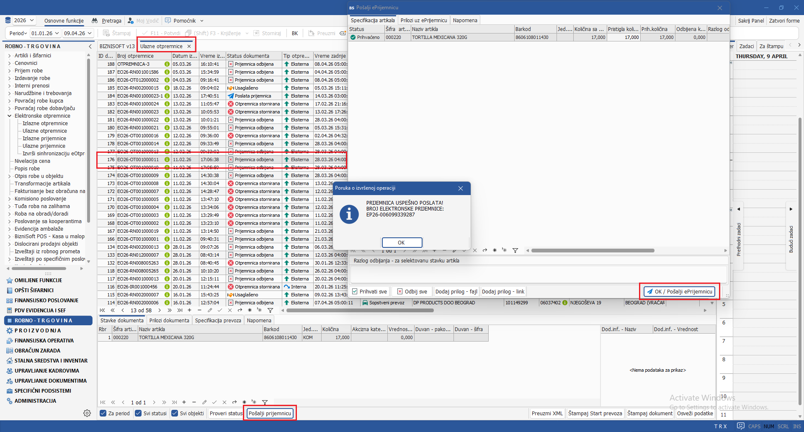Uncheck the Za period checkbox
The image size is (804, 432).
click(103, 413)
